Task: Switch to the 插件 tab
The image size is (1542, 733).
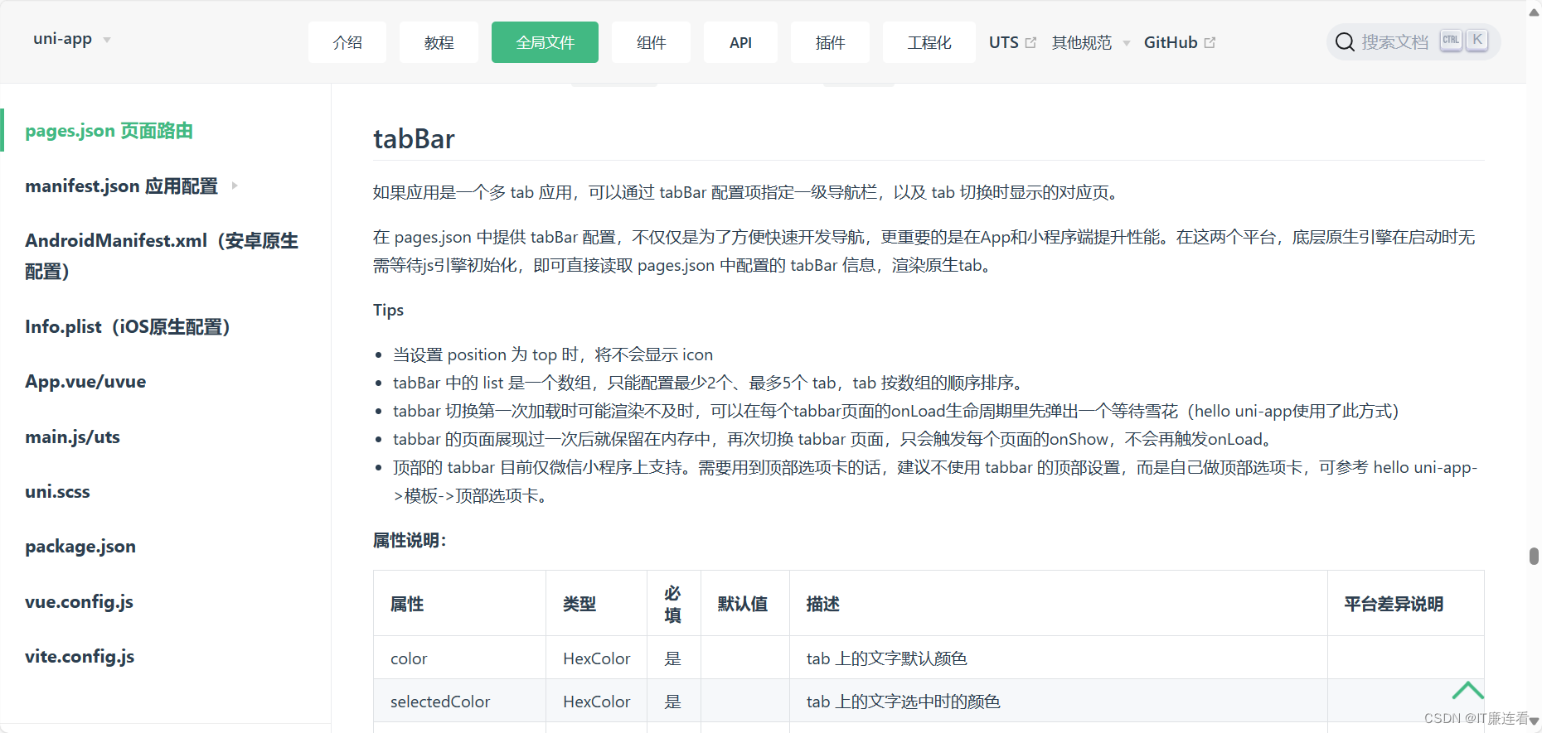Action: 830,42
